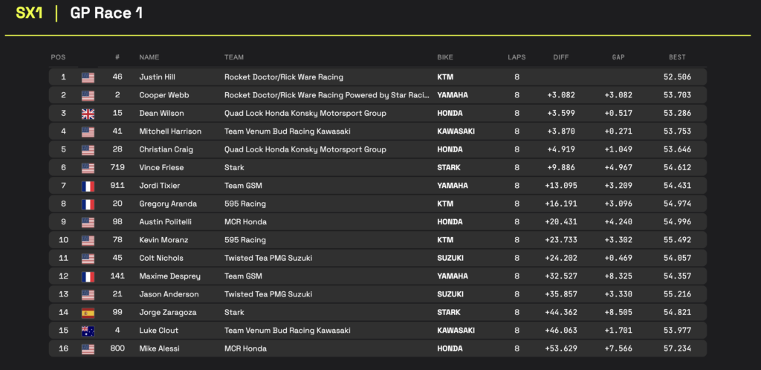Select Christian Craig's row
This screenshot has height=370, width=761.
pyautogui.click(x=378, y=150)
